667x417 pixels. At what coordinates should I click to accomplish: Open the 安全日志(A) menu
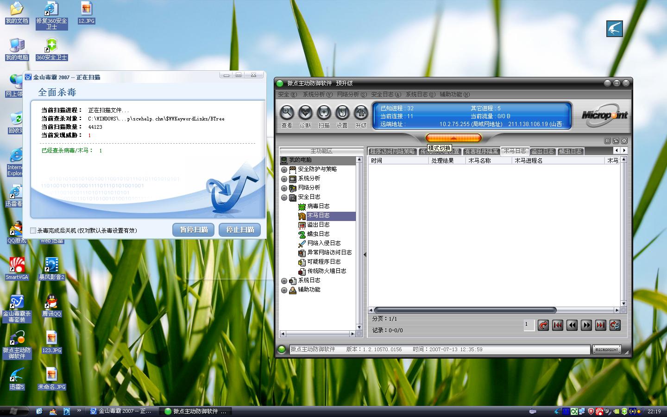tap(386, 95)
